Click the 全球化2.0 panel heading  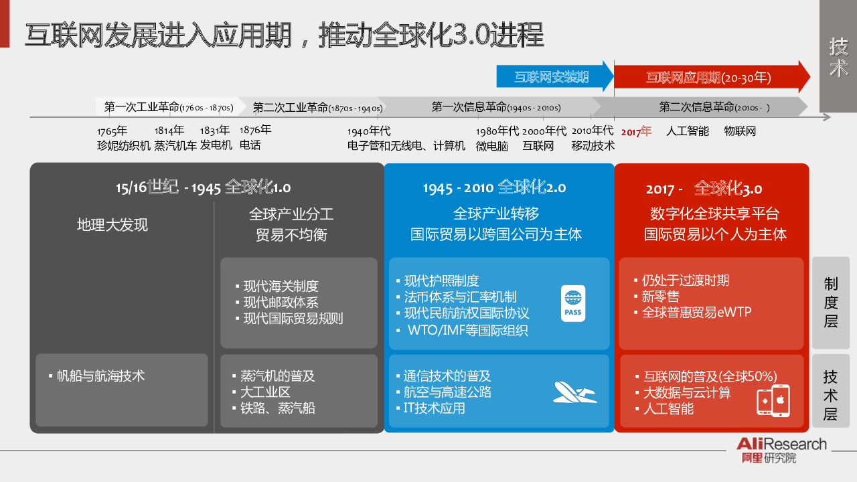494,187
